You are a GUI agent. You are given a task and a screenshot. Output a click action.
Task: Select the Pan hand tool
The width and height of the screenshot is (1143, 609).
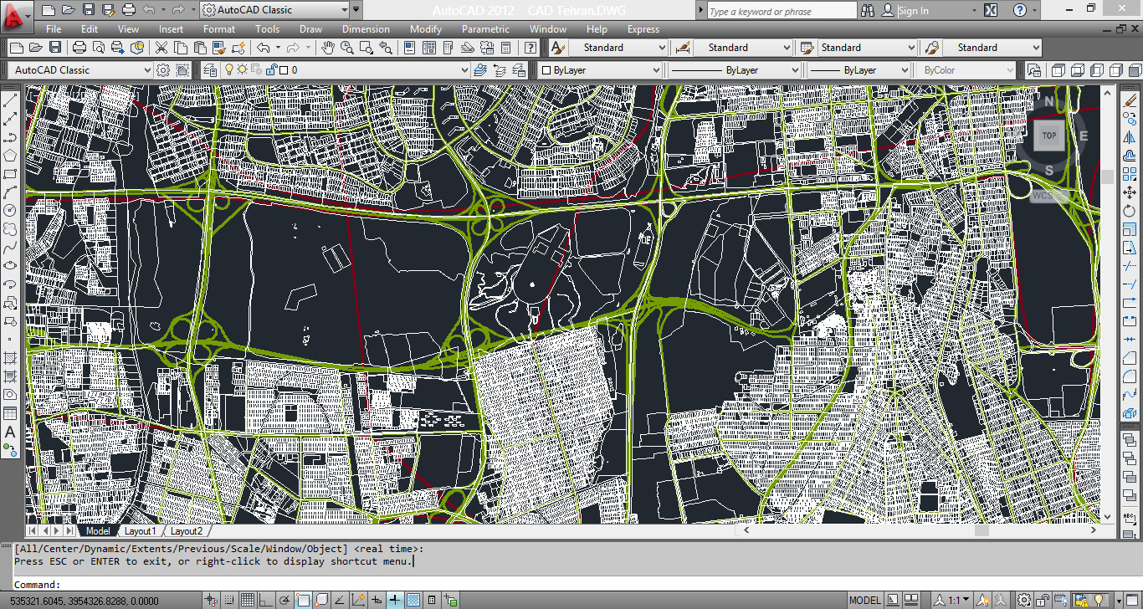328,48
